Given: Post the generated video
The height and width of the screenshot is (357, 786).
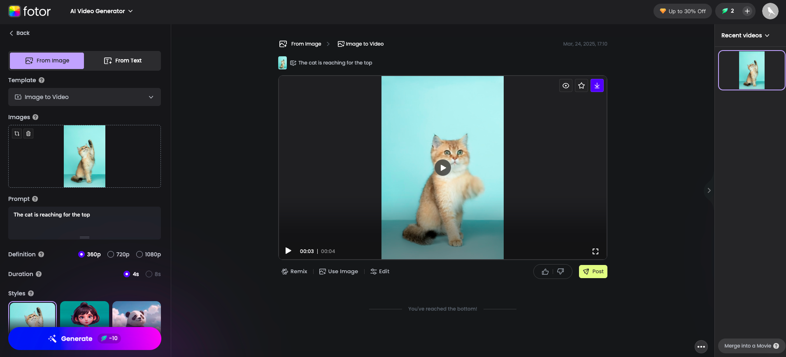Looking at the screenshot, I should [x=593, y=272].
